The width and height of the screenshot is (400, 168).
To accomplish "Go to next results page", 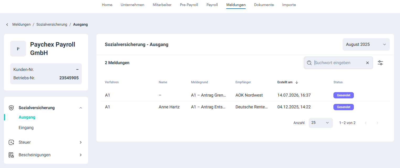I will 377,123.
